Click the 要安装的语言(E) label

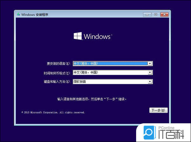(x=59, y=63)
